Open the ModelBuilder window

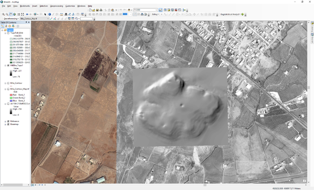coord(184,10)
